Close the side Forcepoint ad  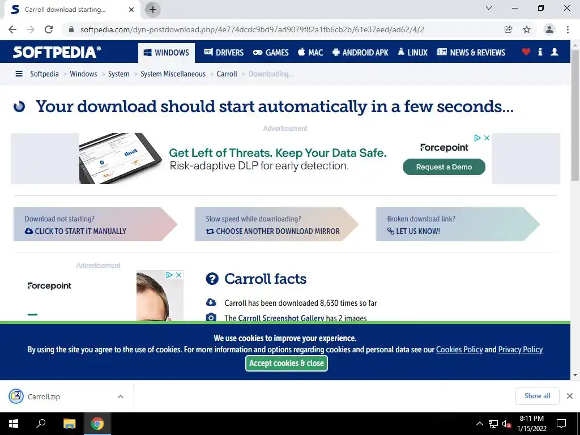click(x=178, y=275)
